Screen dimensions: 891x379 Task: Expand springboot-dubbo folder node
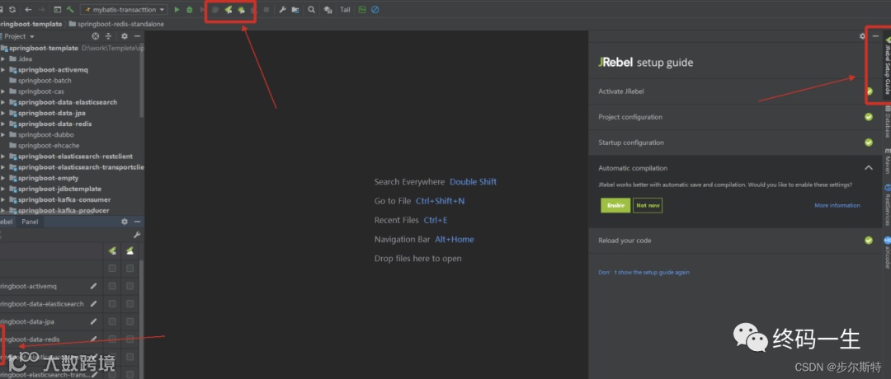click(2, 134)
